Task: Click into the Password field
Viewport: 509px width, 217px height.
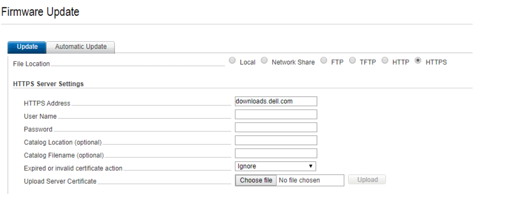Action: 276,127
